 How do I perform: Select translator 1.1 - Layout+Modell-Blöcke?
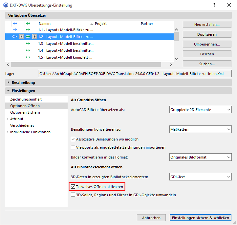89,30
